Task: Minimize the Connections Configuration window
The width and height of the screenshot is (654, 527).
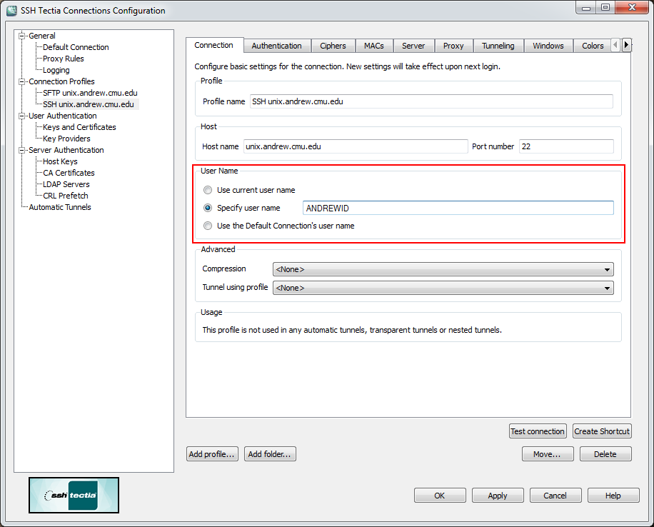Action: [586, 8]
